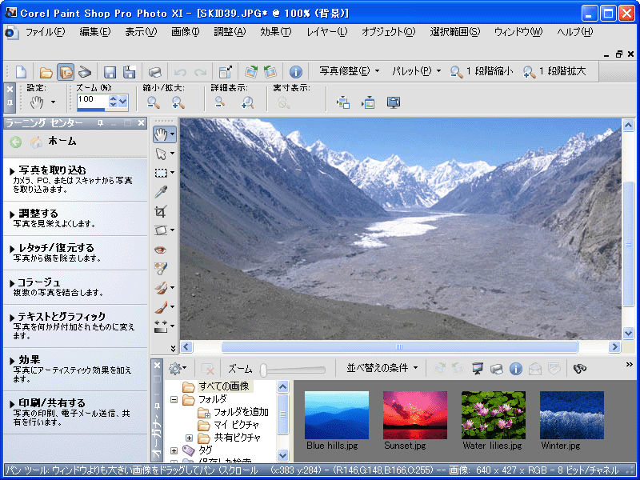Image resolution: width=640 pixels, height=480 pixels.
Task: Open the 設定 presets dropdown with hand icon
Action: (x=42, y=102)
